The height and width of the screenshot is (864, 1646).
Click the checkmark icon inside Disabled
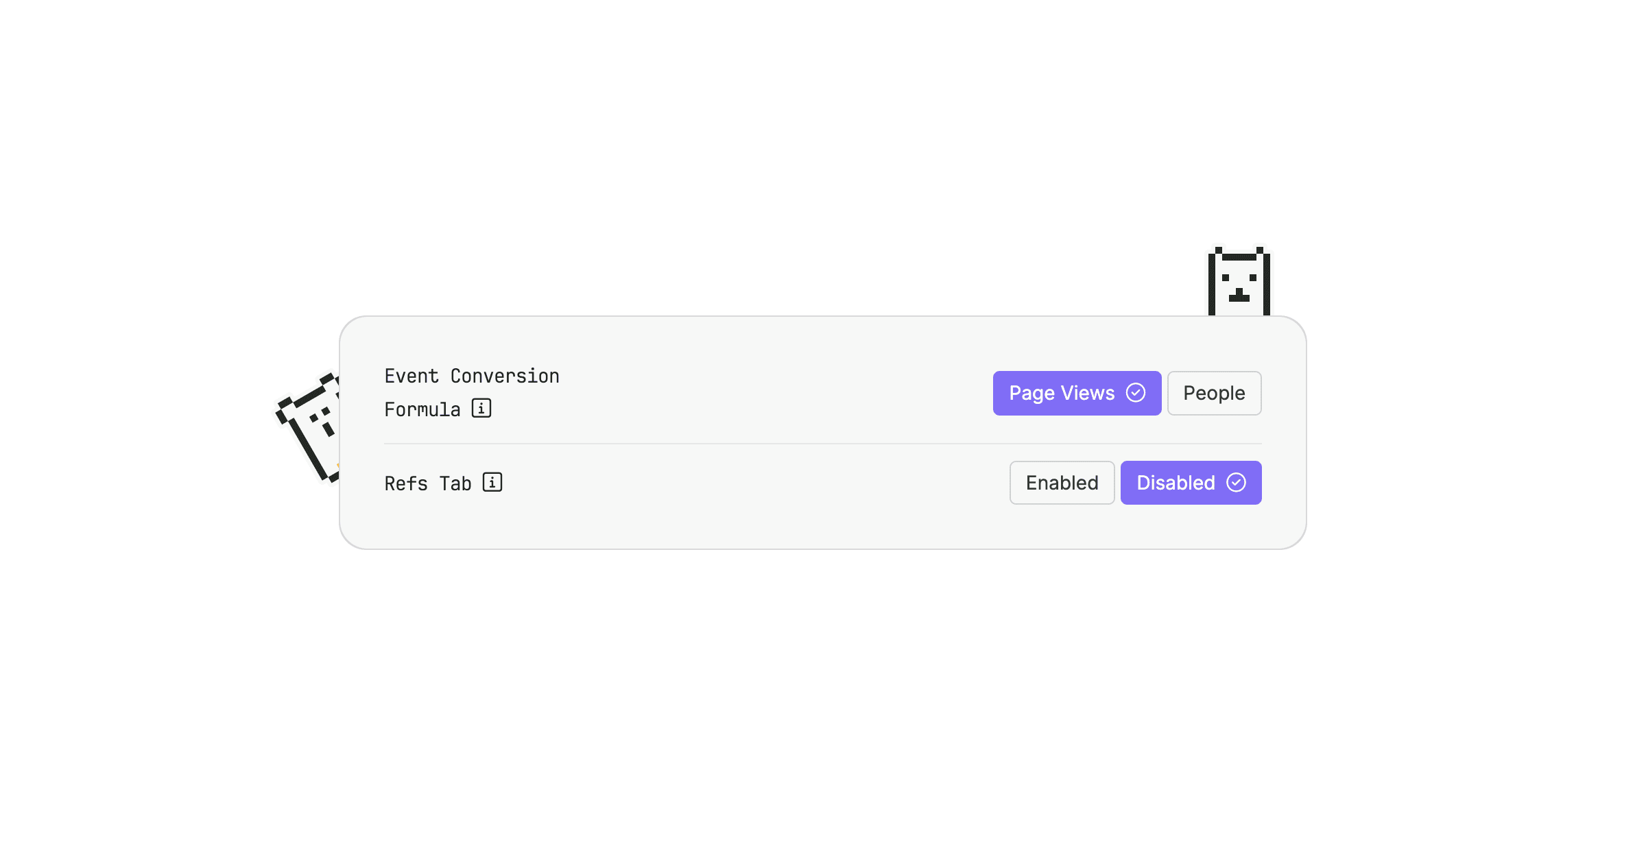(1236, 483)
